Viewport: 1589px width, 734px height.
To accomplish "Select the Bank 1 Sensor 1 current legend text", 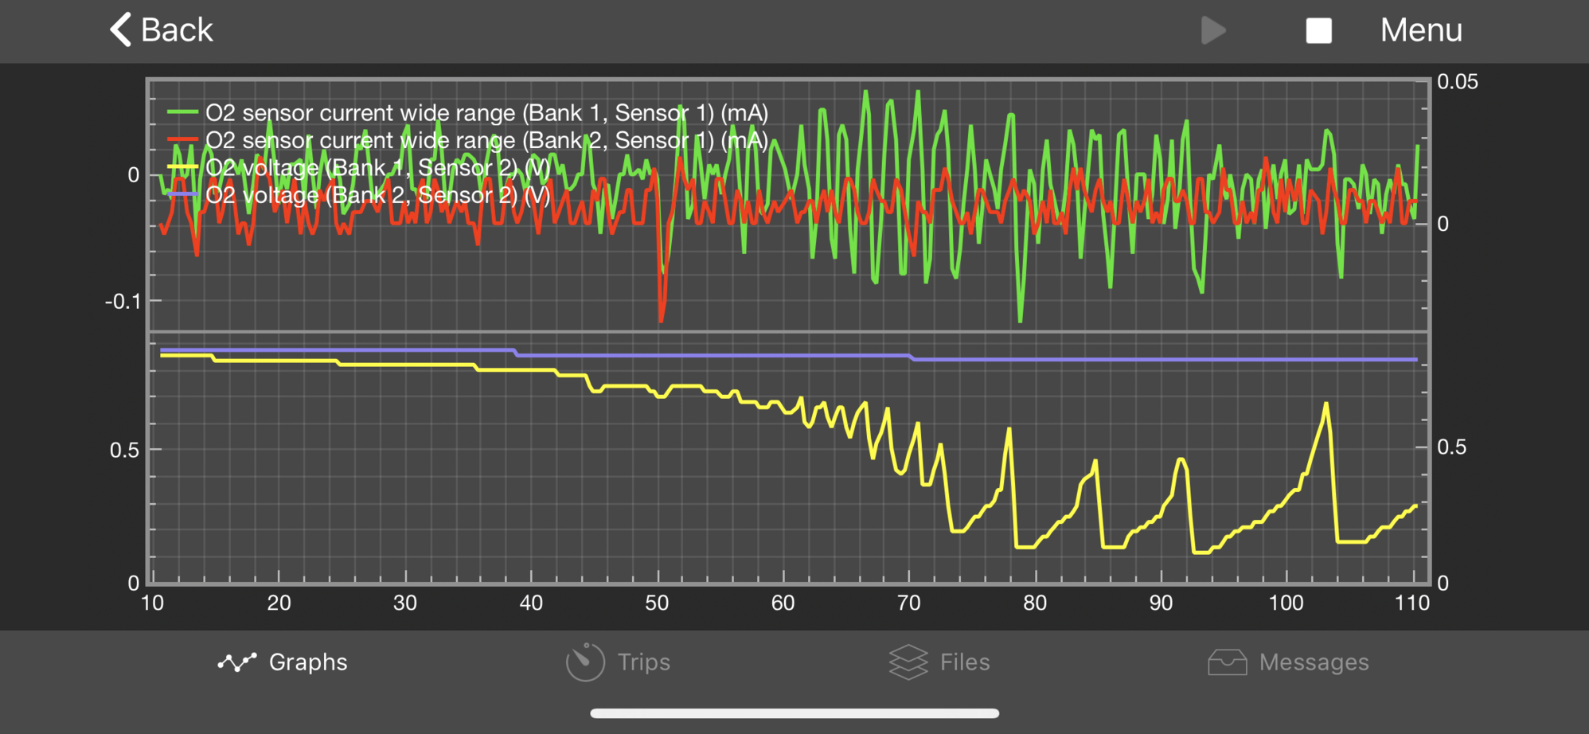I will point(486,113).
